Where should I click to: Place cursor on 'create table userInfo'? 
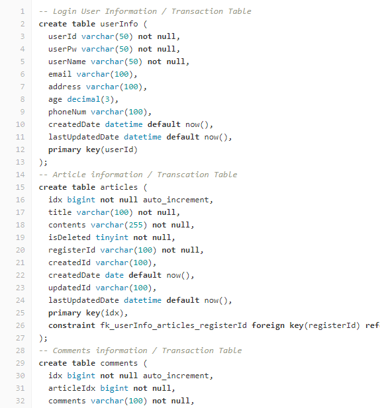tap(88, 24)
